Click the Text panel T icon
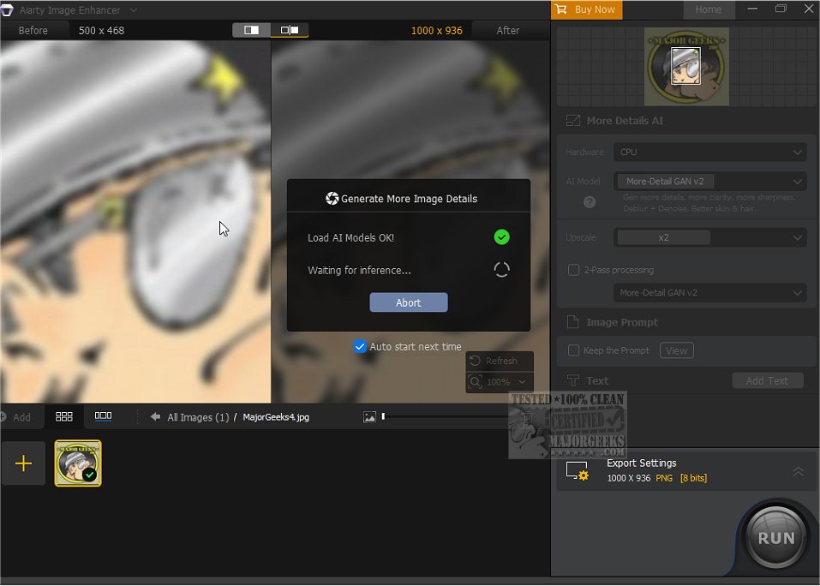Viewport: 820px width, 586px height. click(x=572, y=380)
